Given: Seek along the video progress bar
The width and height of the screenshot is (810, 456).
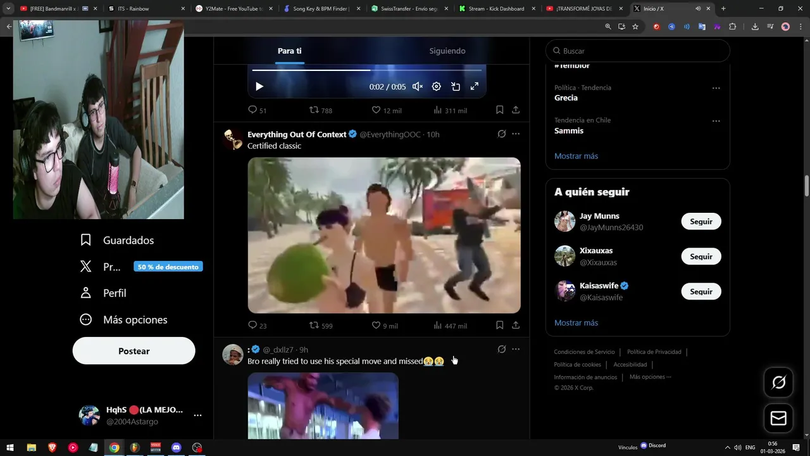Looking at the screenshot, I should click(367, 70).
